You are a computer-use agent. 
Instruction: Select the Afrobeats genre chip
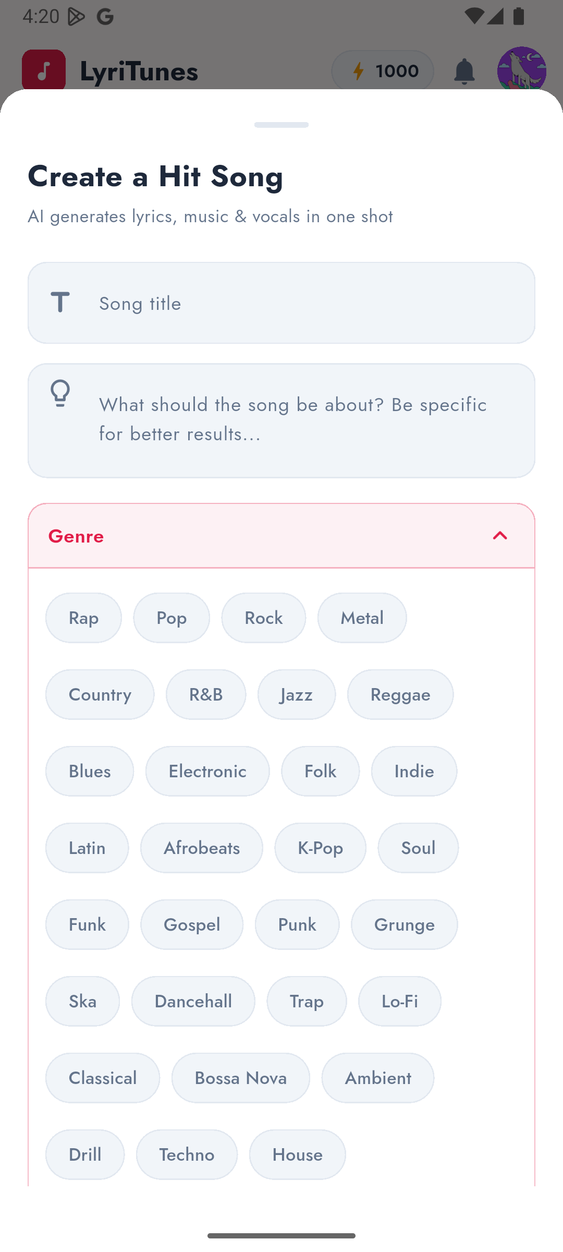201,848
